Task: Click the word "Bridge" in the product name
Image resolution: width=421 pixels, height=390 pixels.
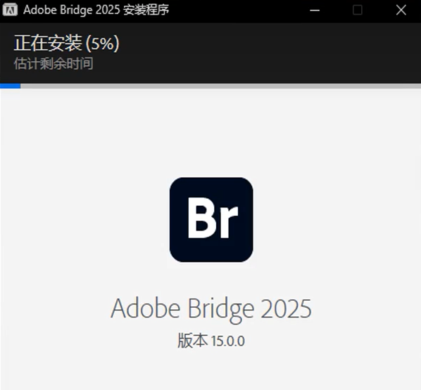Action: (220, 310)
